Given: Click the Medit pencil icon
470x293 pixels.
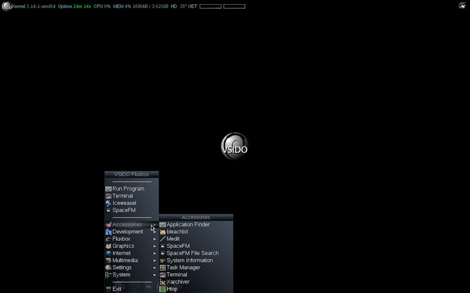Looking at the screenshot, I should point(163,239).
